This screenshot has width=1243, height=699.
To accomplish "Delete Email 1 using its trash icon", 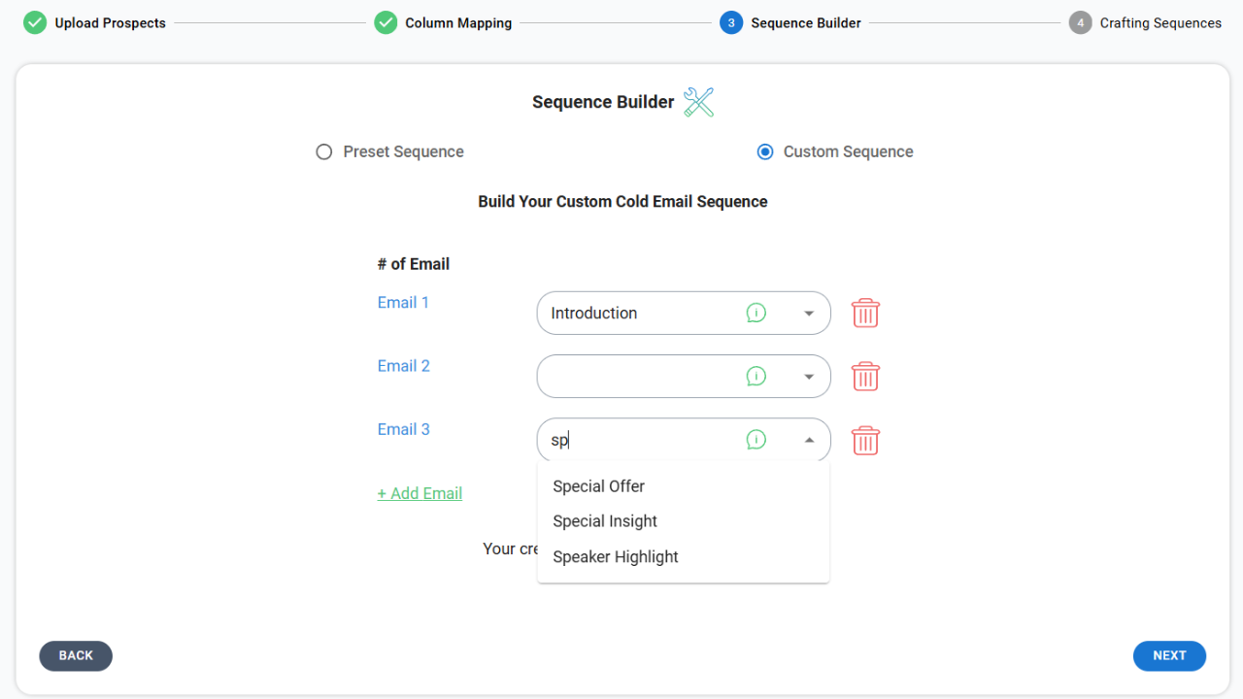I will click(x=865, y=313).
